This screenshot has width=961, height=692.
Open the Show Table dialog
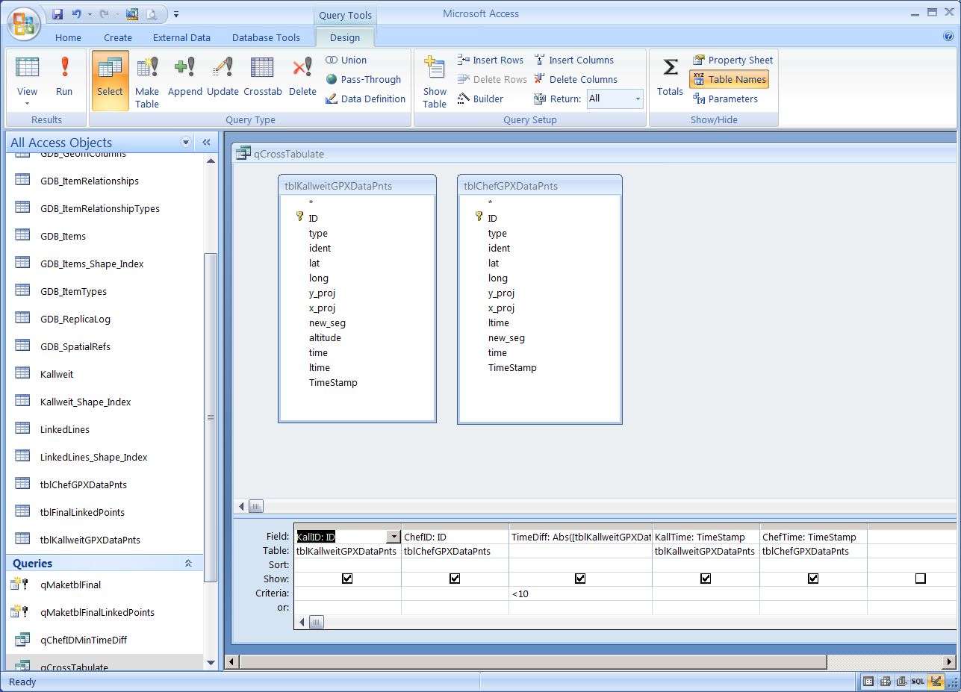pos(435,81)
